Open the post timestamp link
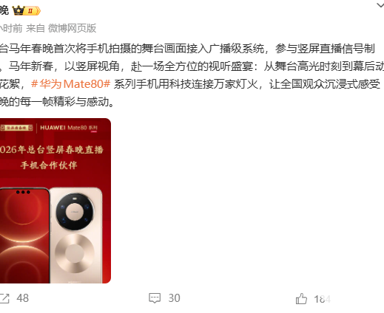Screen dimensions: 384x313 click(x=11, y=28)
